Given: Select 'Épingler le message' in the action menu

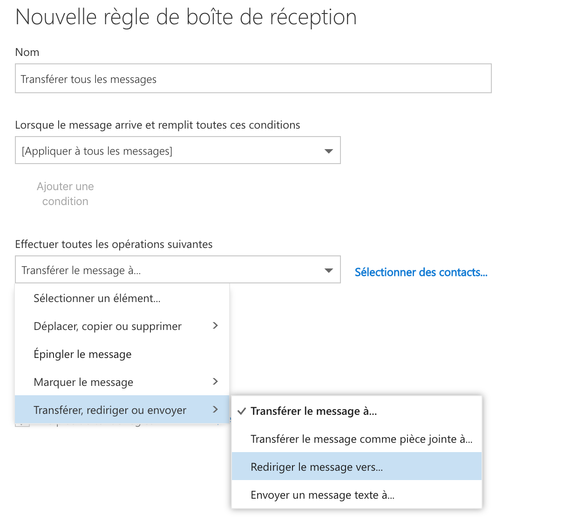Looking at the screenshot, I should click(x=82, y=354).
